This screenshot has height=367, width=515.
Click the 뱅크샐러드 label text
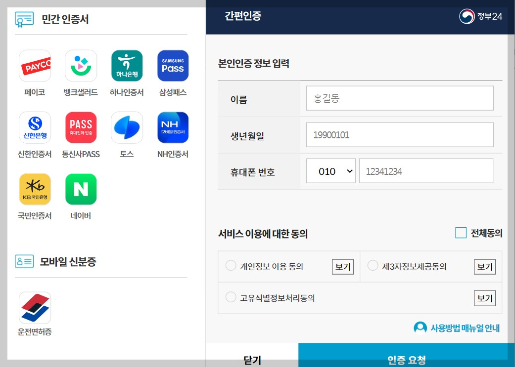(x=81, y=92)
